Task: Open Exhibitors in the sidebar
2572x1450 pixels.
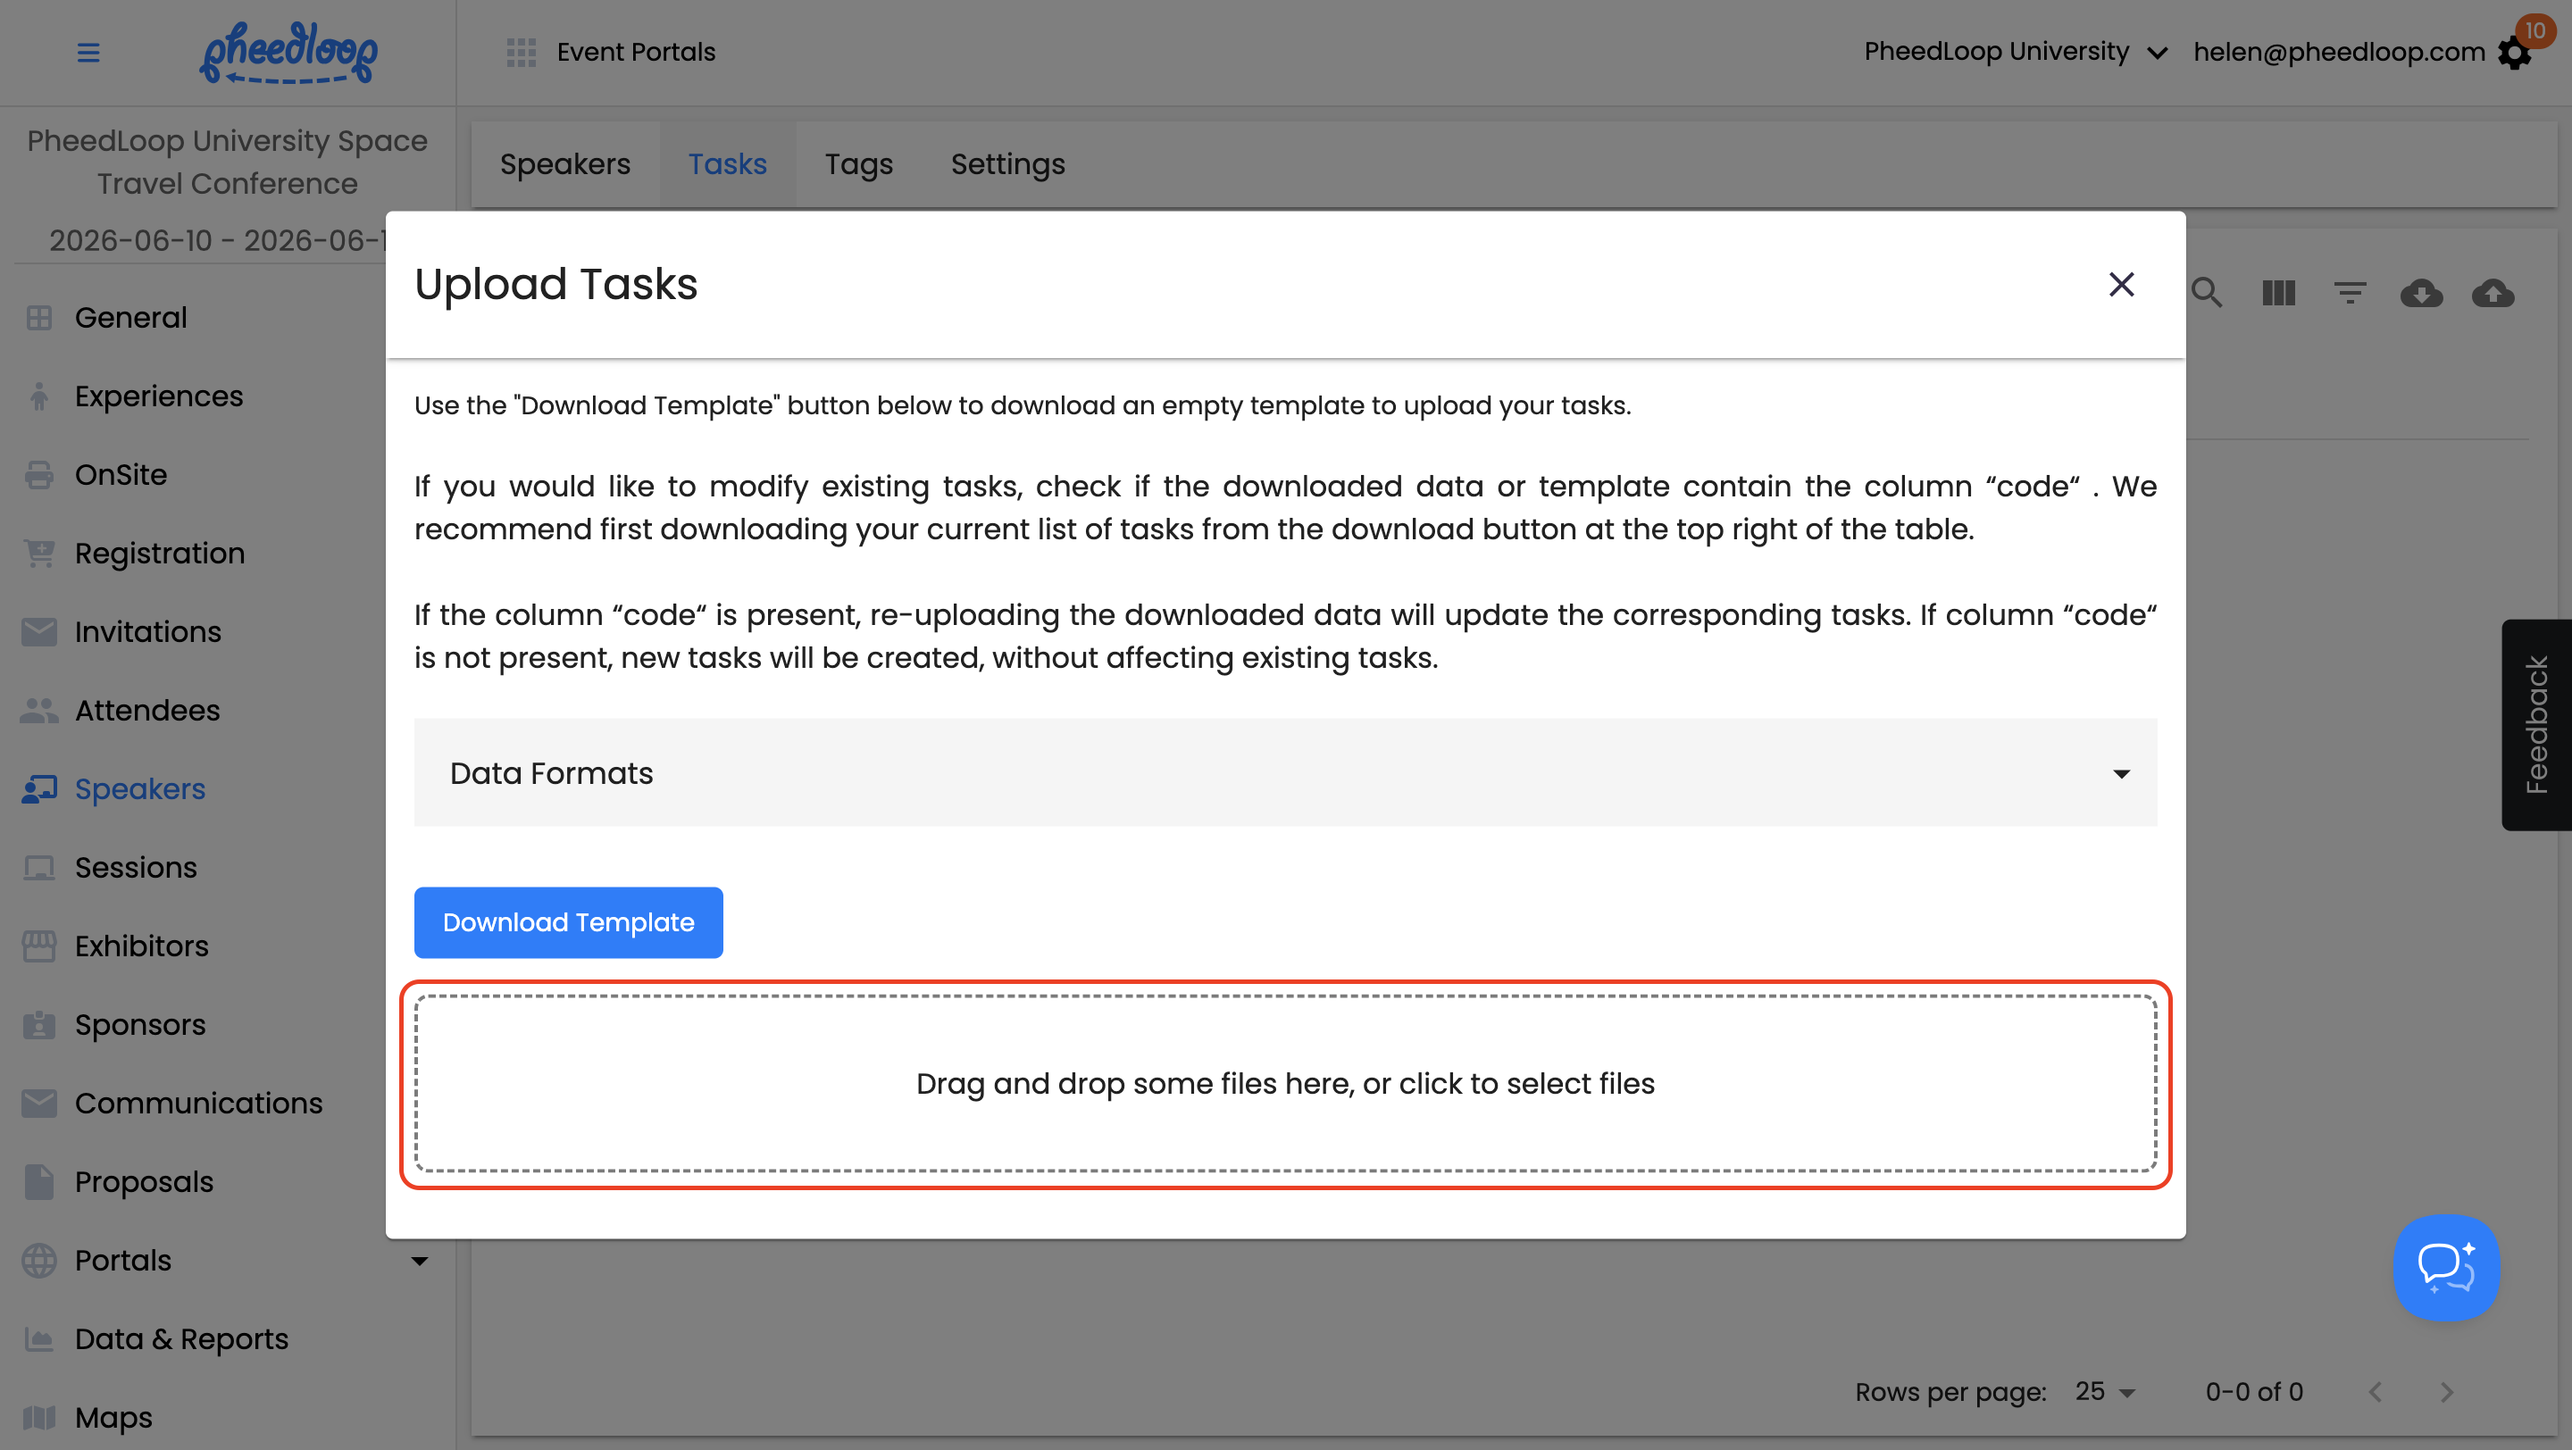Action: click(x=141, y=946)
